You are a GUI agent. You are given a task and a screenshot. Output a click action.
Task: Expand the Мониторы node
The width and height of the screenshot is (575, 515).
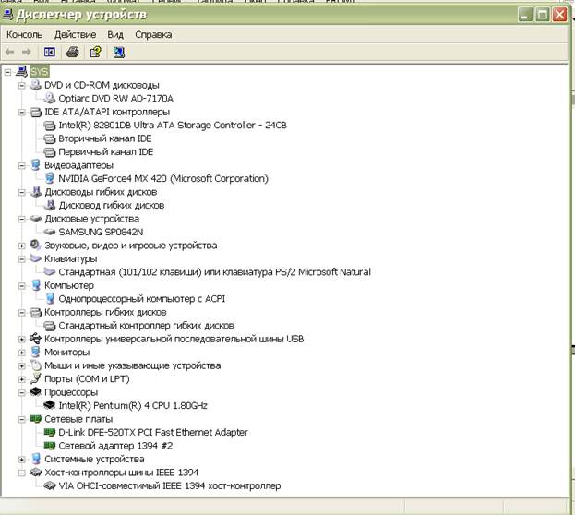pos(22,353)
